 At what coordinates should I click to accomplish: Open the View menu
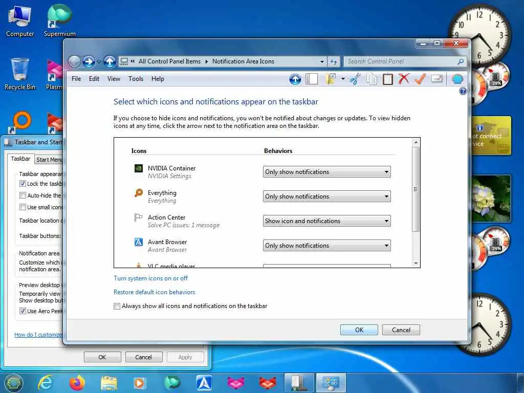click(x=114, y=79)
